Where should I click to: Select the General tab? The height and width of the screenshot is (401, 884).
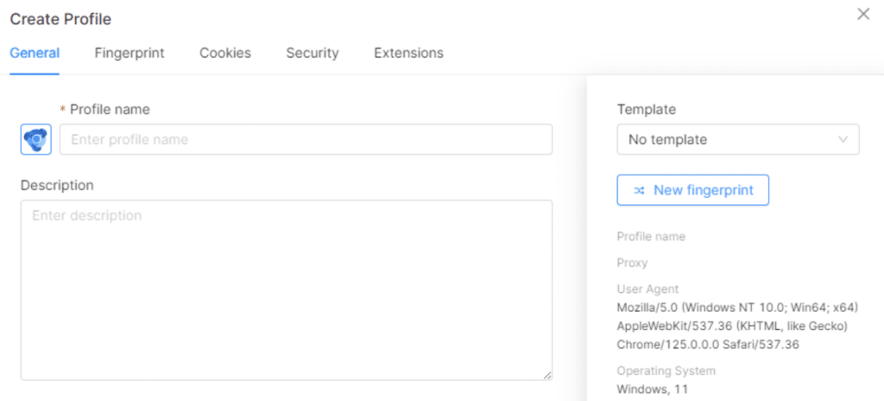click(x=35, y=53)
